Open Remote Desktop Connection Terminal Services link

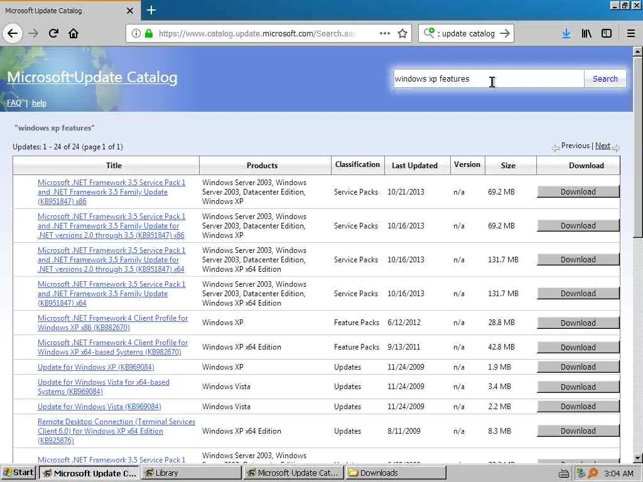(x=116, y=431)
